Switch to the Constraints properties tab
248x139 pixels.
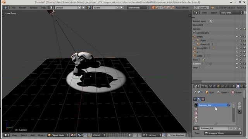pyautogui.click(x=222, y=86)
